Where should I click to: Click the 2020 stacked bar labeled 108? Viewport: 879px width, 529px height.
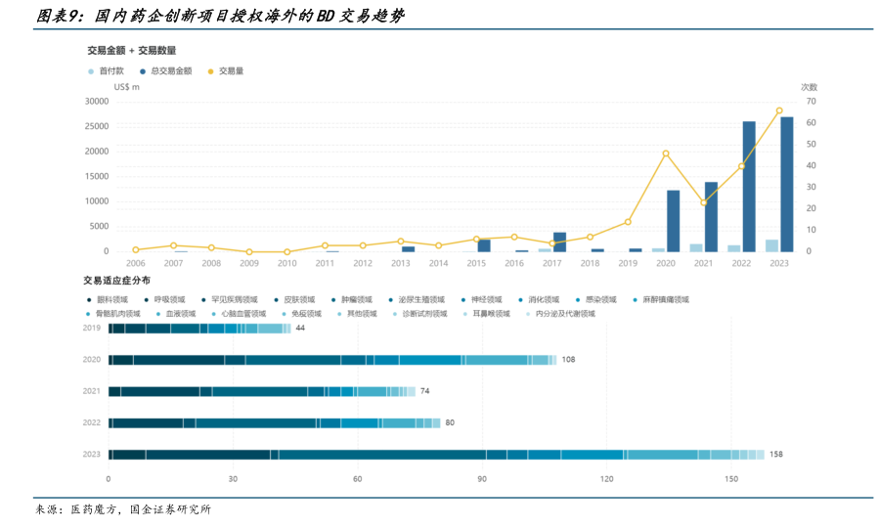click(x=331, y=360)
